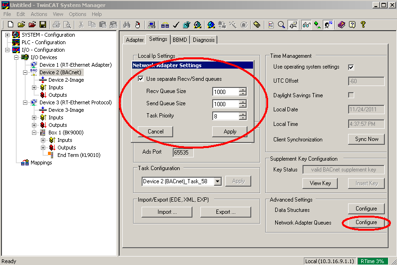Click the View Key button
Viewport: 397px width, 265px height.
tap(320, 183)
